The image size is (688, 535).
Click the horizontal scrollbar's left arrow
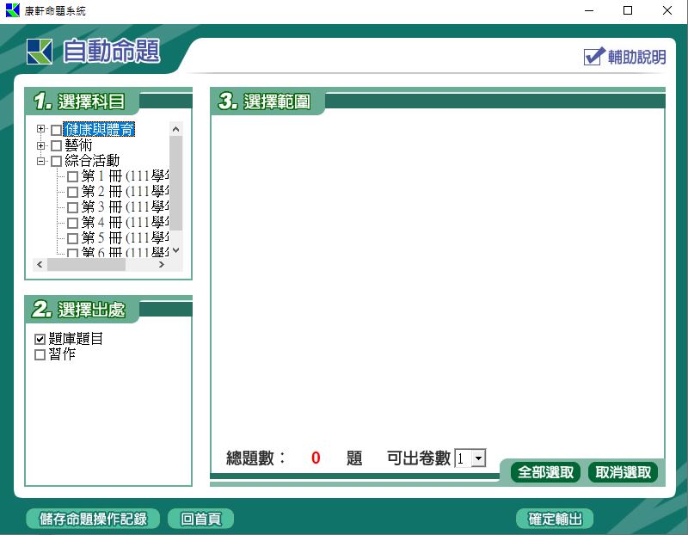point(39,266)
